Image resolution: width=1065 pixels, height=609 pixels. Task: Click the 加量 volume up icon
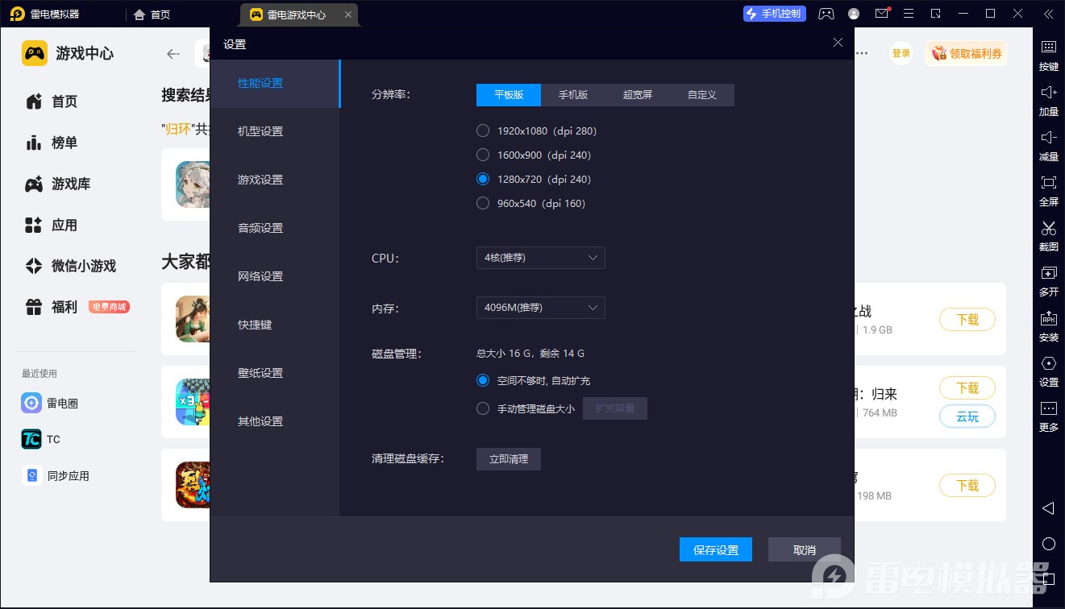point(1048,93)
